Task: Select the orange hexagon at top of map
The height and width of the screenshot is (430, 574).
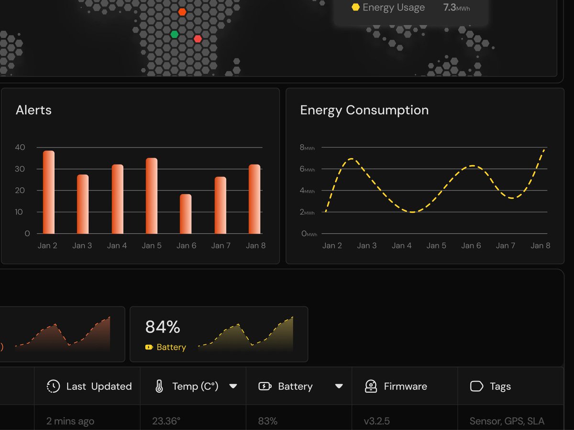Action: click(x=182, y=11)
